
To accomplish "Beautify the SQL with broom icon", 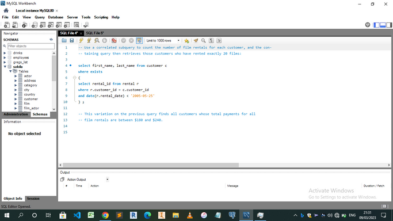I will point(196,41).
